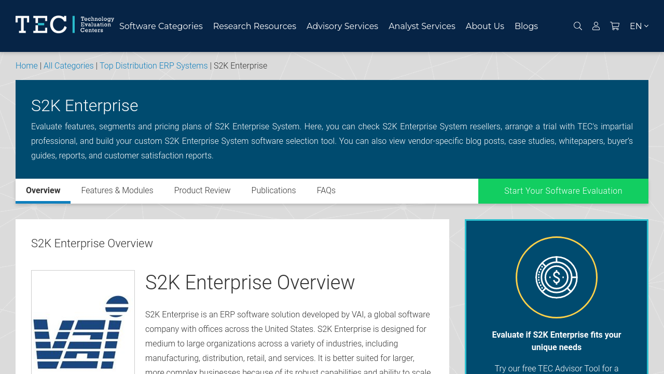Viewport: 664px width, 374px height.
Task: Expand the EN language dropdown
Action: pos(639,26)
